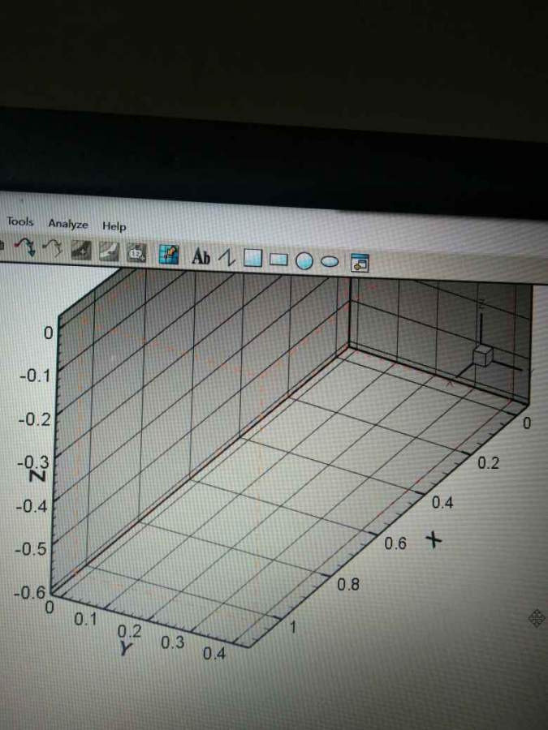
Task: Click the X axis label 0.4
Action: pos(442,502)
